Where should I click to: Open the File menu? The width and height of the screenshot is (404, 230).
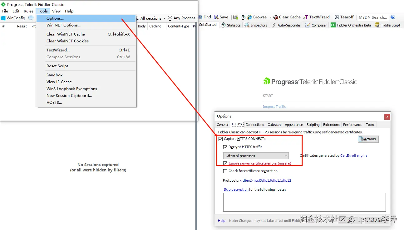[5, 11]
